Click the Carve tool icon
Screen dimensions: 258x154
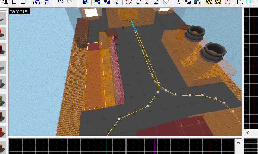click(85, 2)
